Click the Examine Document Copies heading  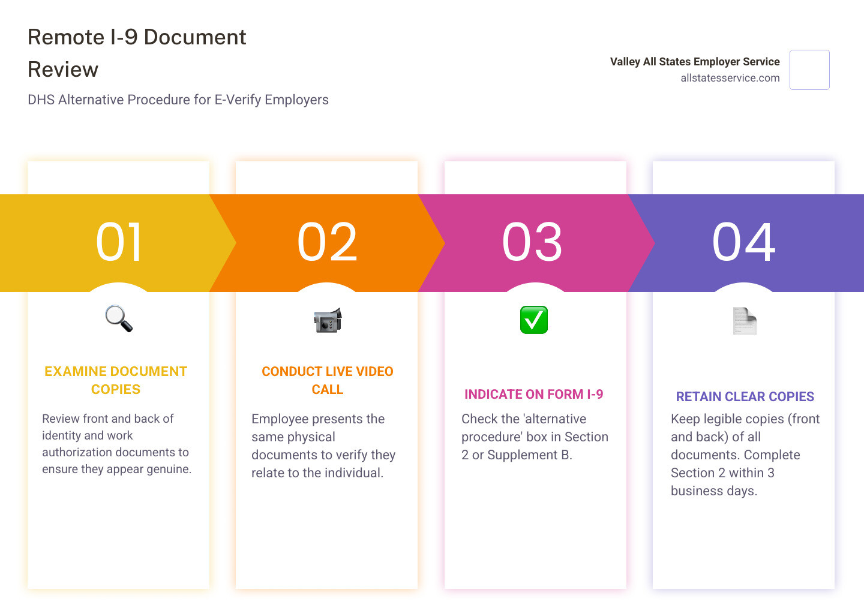116,380
